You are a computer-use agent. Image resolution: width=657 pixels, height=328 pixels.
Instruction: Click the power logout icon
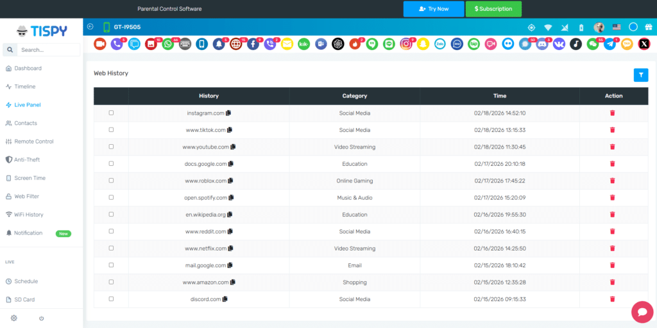(x=42, y=318)
